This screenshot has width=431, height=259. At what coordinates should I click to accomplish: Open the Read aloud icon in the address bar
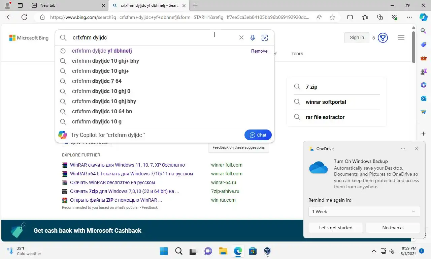[x=319, y=17]
